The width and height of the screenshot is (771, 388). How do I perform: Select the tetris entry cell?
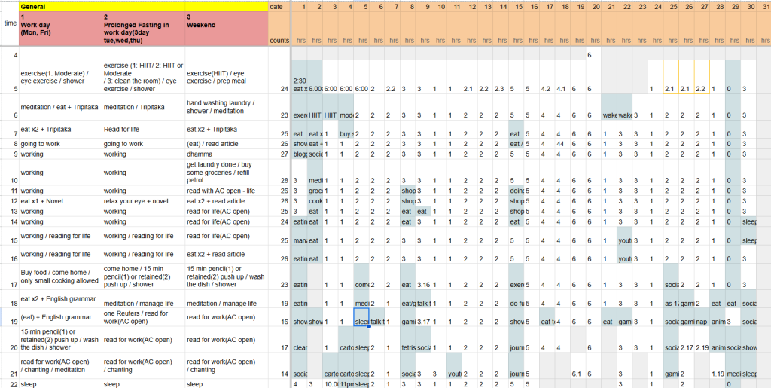(407, 347)
